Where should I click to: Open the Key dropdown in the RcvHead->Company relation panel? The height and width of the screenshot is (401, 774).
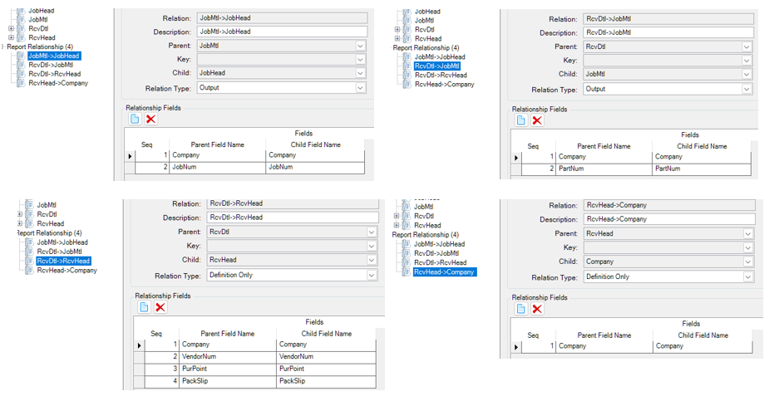point(748,247)
